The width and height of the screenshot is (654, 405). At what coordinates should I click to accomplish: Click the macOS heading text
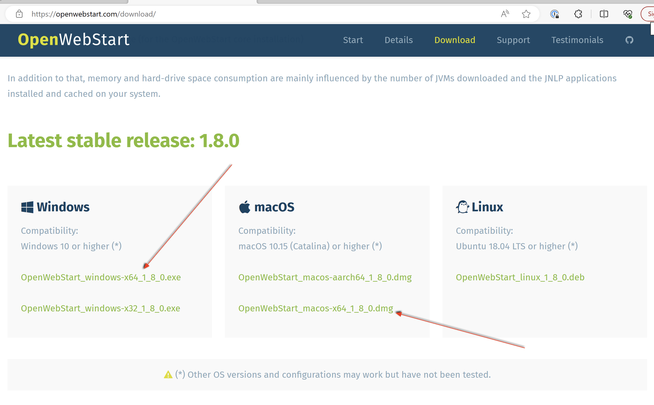coord(274,207)
